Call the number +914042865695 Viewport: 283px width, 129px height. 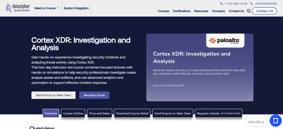point(266,4)
